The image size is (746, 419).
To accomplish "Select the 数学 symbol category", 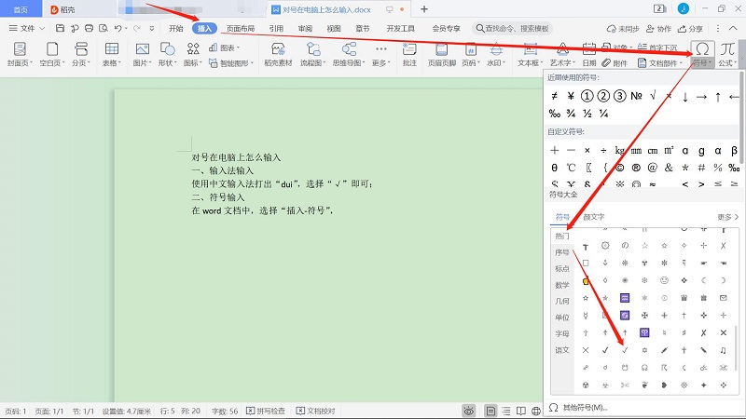I will click(562, 285).
